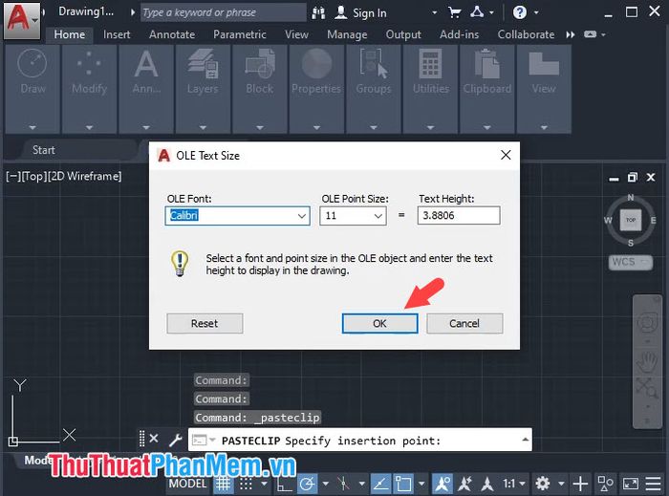Click the annotation monitor plus icon
The height and width of the screenshot is (496, 669).
(x=580, y=484)
